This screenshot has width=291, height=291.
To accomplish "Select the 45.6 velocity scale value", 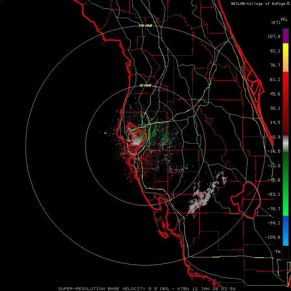I will coord(275,94).
